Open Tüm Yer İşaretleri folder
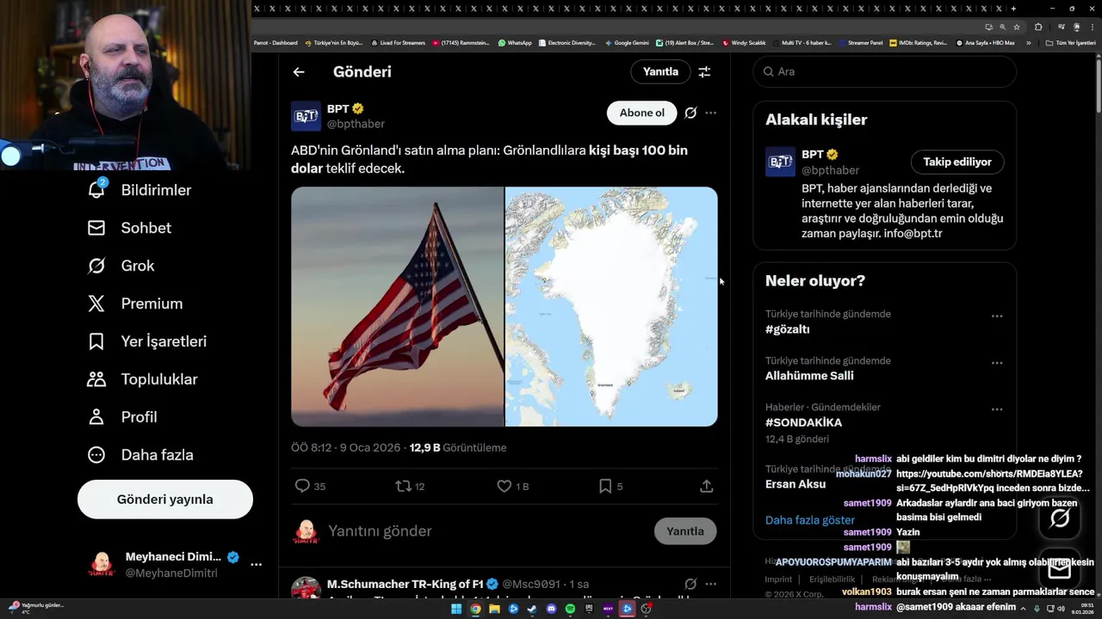 pyautogui.click(x=1070, y=42)
